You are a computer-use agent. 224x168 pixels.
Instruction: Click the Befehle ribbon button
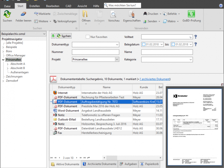point(170,14)
